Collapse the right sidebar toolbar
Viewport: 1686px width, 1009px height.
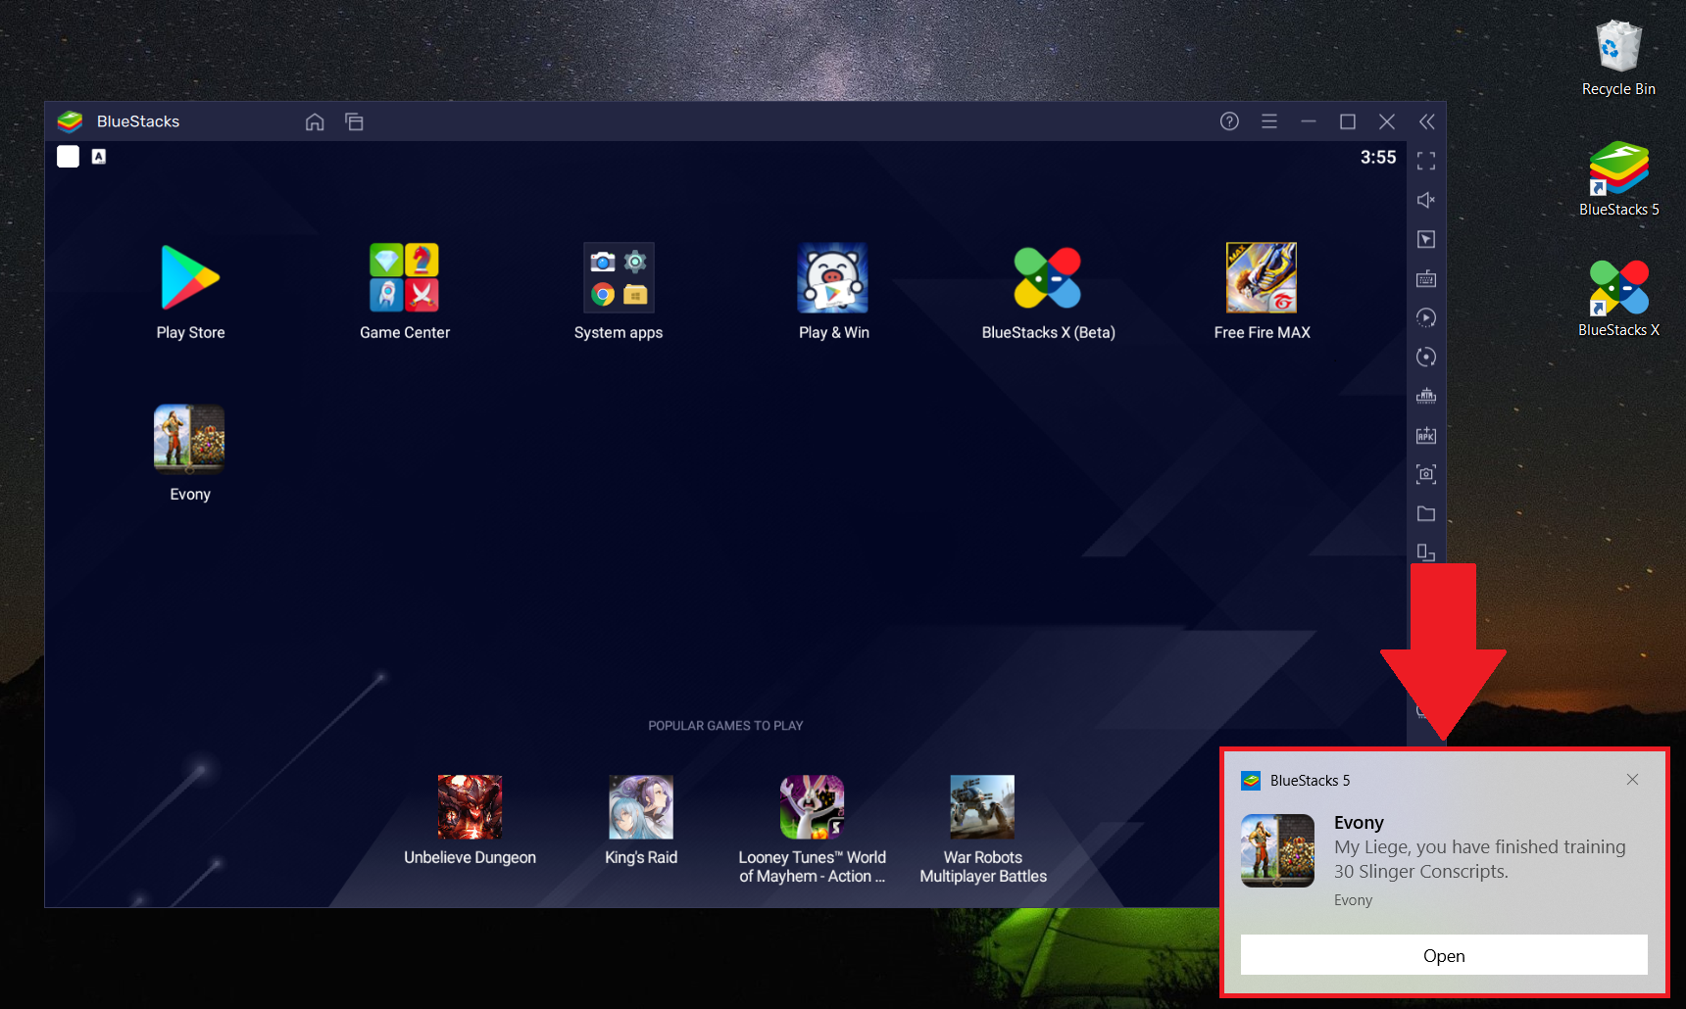(1426, 121)
